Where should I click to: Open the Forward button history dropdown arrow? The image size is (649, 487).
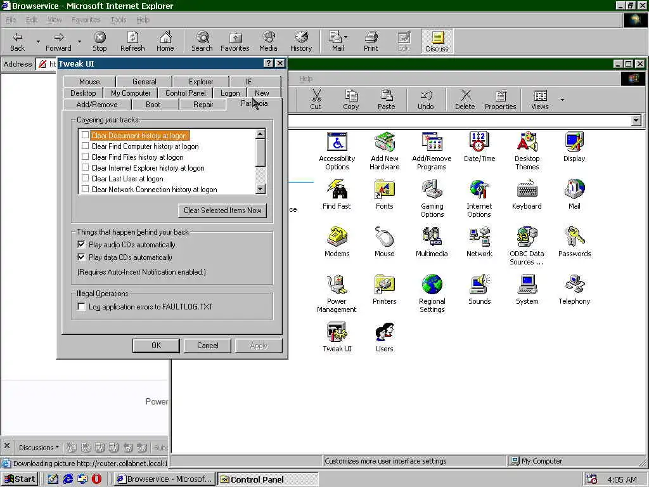pos(79,41)
